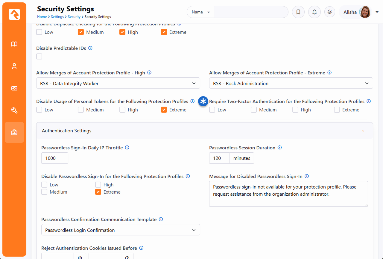Check Low under Disable Duplicate Checking

(39, 32)
